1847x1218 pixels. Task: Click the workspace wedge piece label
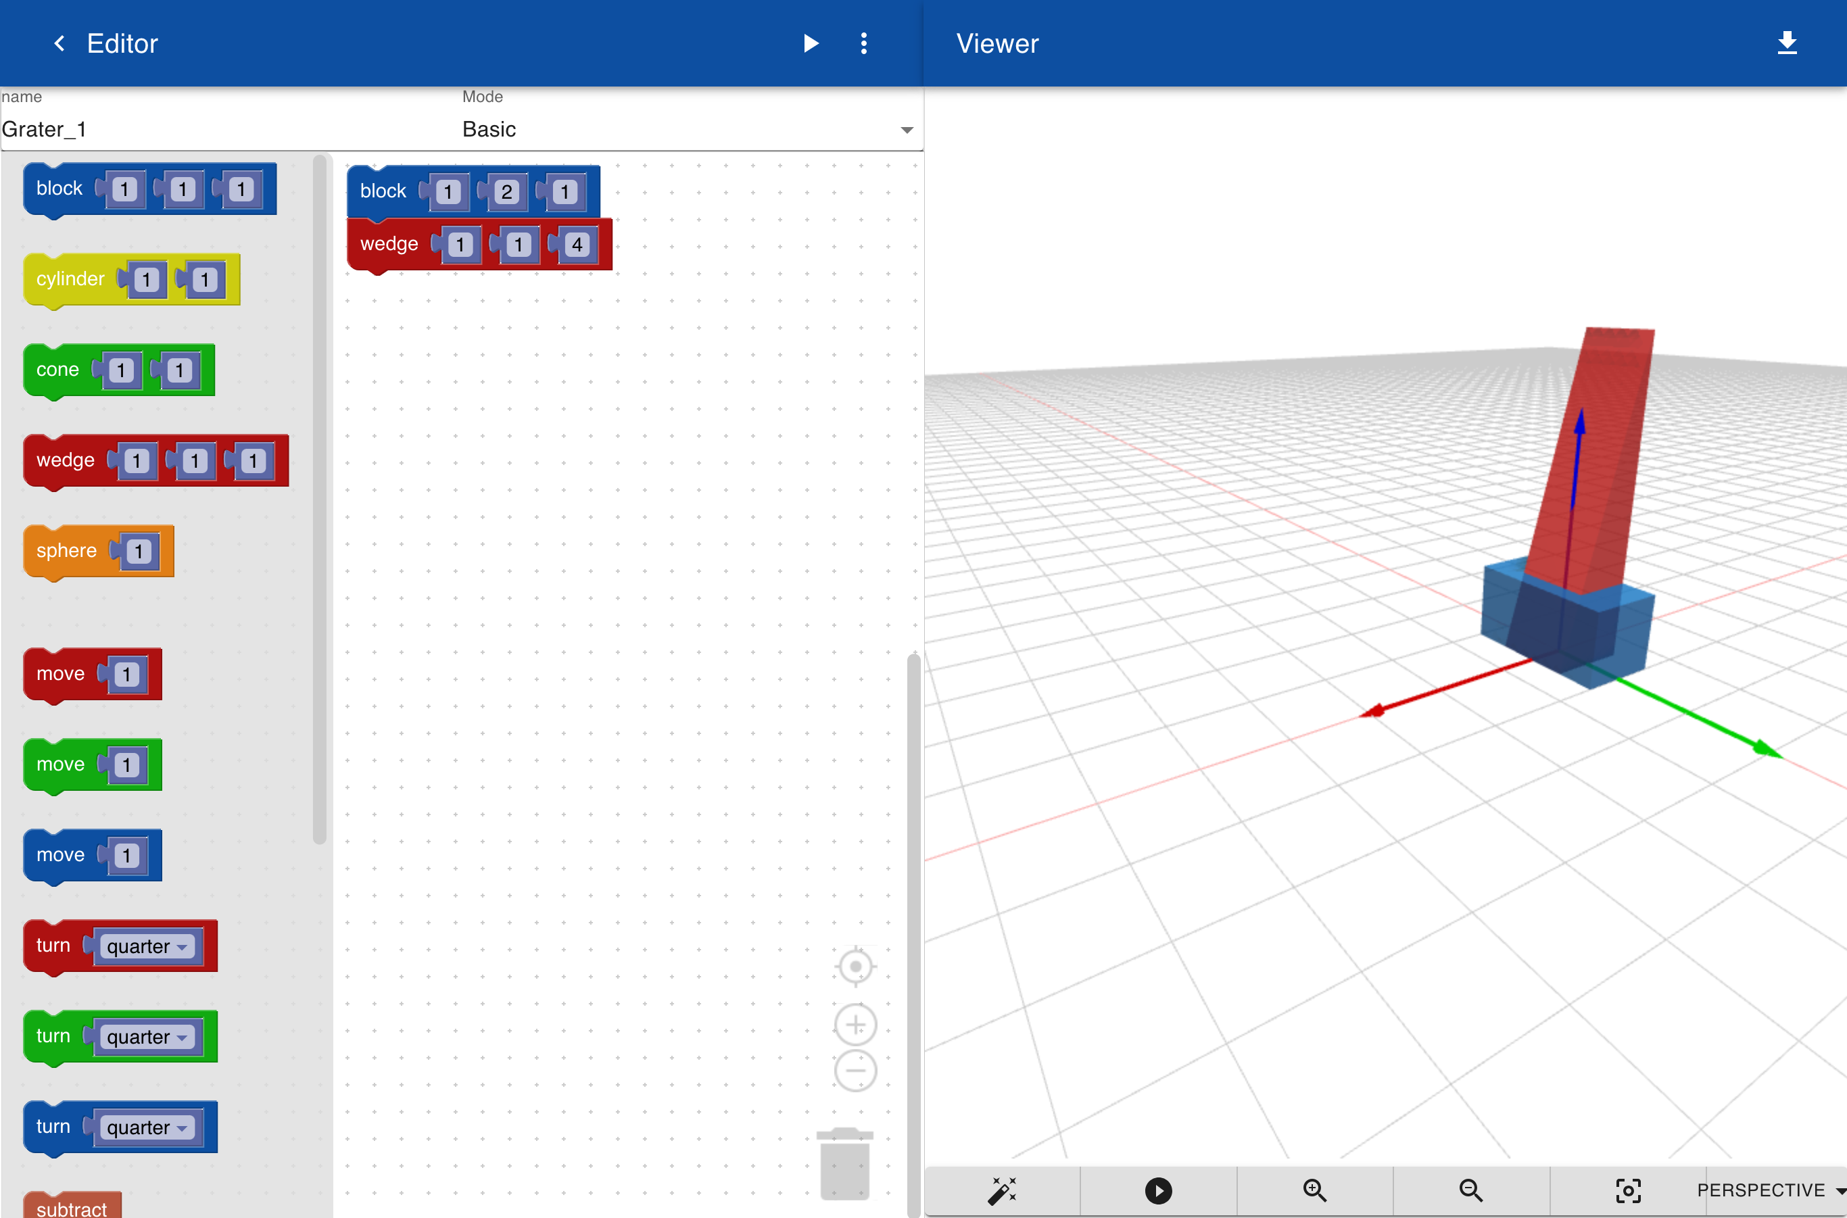click(x=389, y=244)
